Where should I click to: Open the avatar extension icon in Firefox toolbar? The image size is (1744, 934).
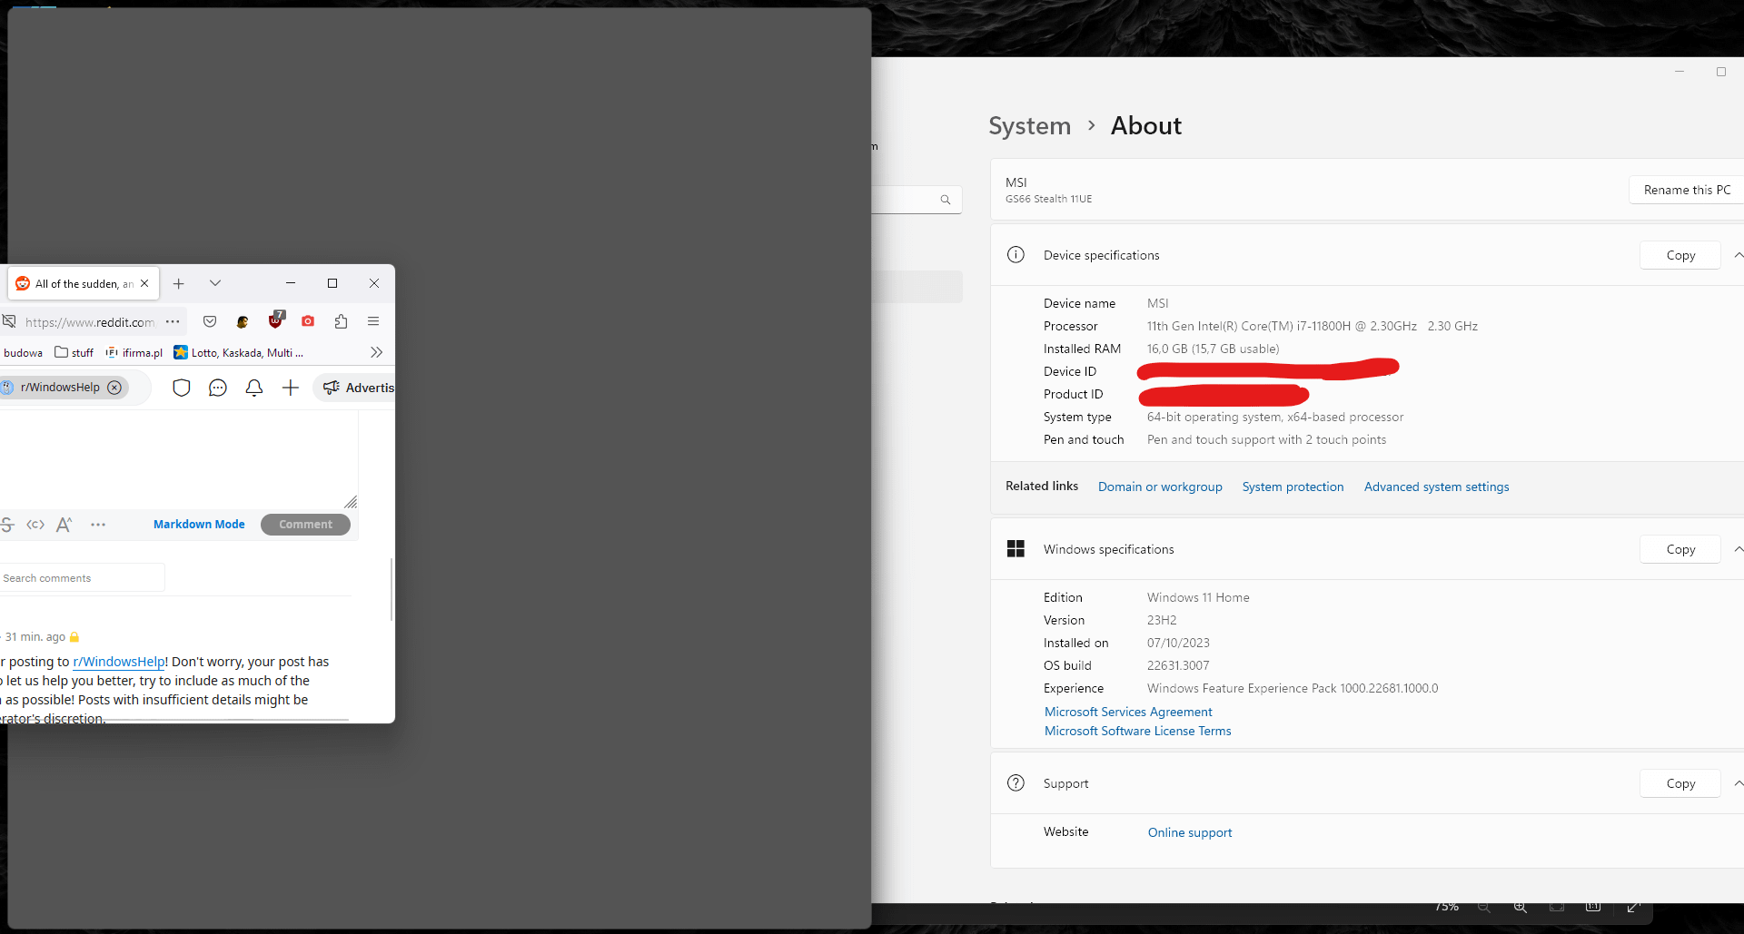(x=243, y=321)
